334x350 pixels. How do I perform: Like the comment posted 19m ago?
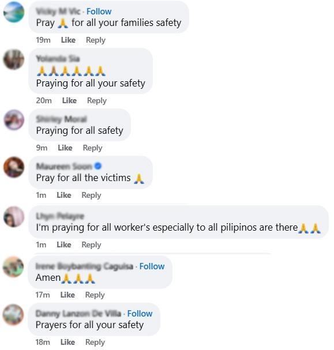click(x=68, y=40)
